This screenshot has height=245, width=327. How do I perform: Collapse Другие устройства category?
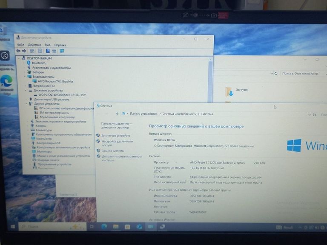click(26, 103)
